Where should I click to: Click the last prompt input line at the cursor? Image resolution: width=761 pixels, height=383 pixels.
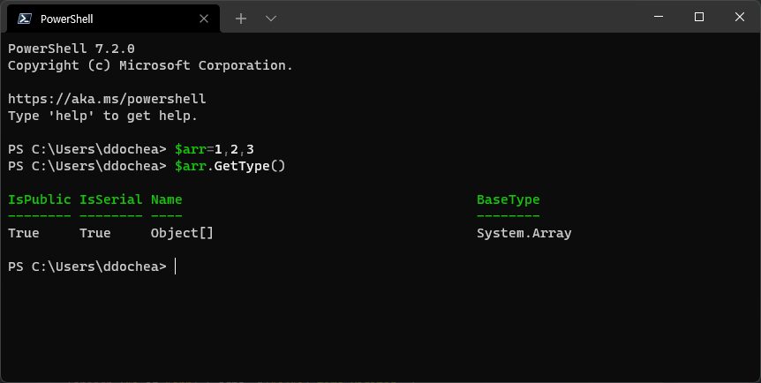[x=175, y=267]
